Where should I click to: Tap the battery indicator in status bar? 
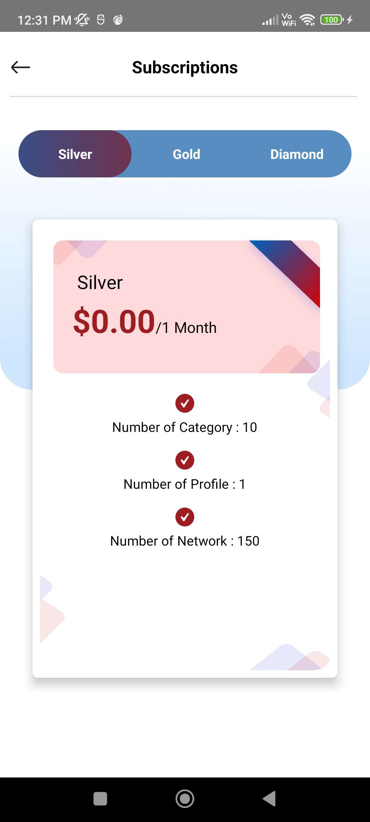point(332,20)
